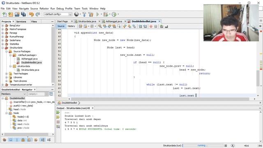
Task: Click the red Stop square in Output panel
Action: point(58,122)
